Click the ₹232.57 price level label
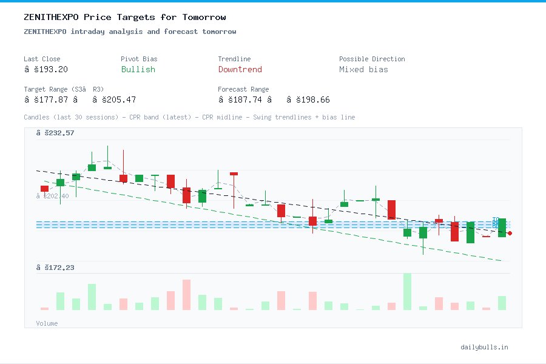Viewport: 546px width, 364px height. click(x=54, y=132)
